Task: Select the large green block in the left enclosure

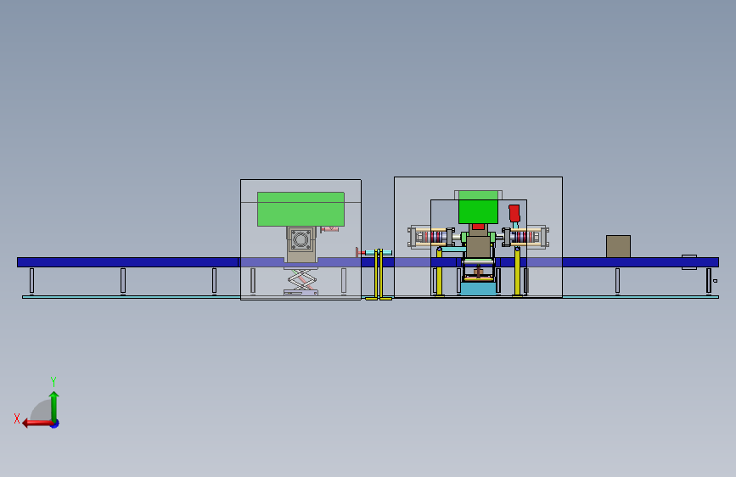Action: [x=301, y=209]
